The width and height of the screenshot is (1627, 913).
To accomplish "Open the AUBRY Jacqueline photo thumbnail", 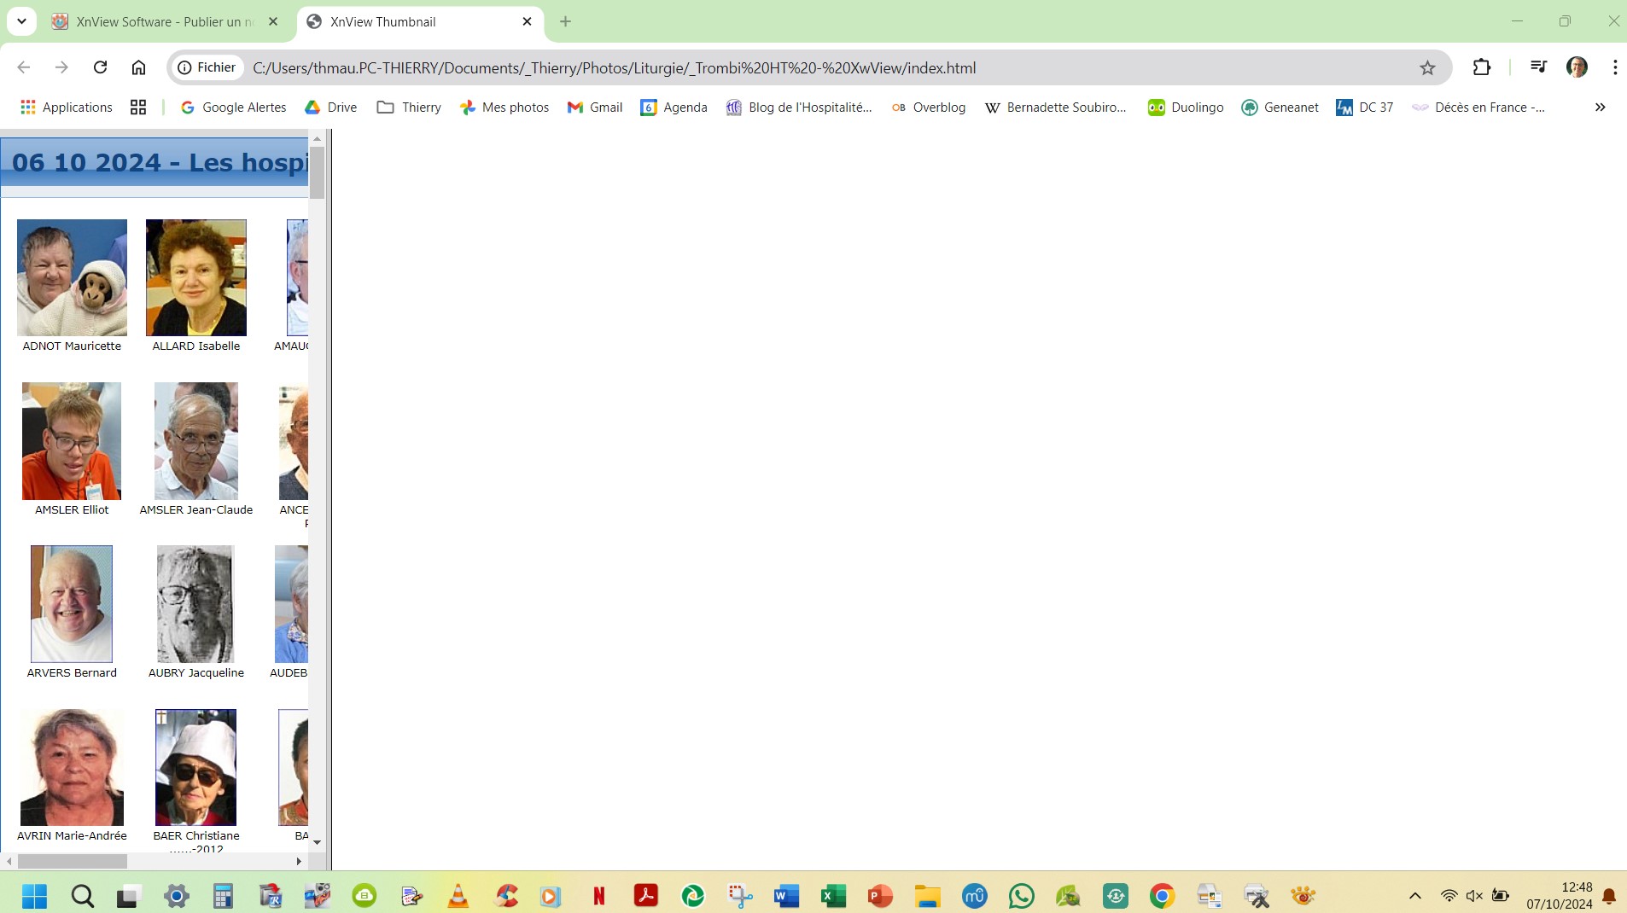I will click(195, 604).
